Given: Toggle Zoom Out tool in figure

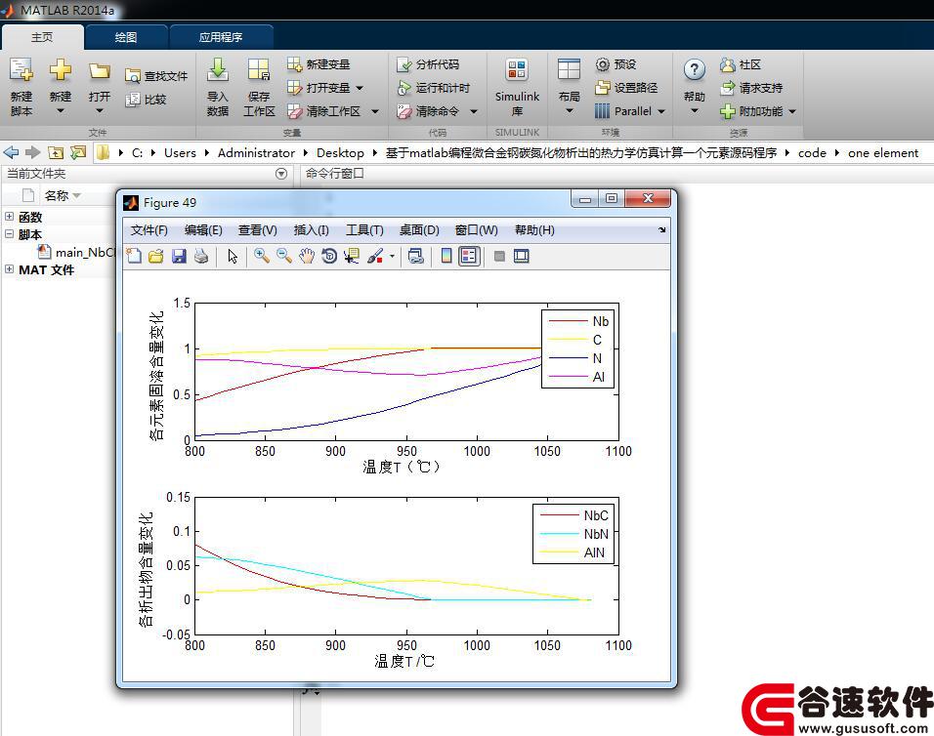Looking at the screenshot, I should [x=284, y=257].
